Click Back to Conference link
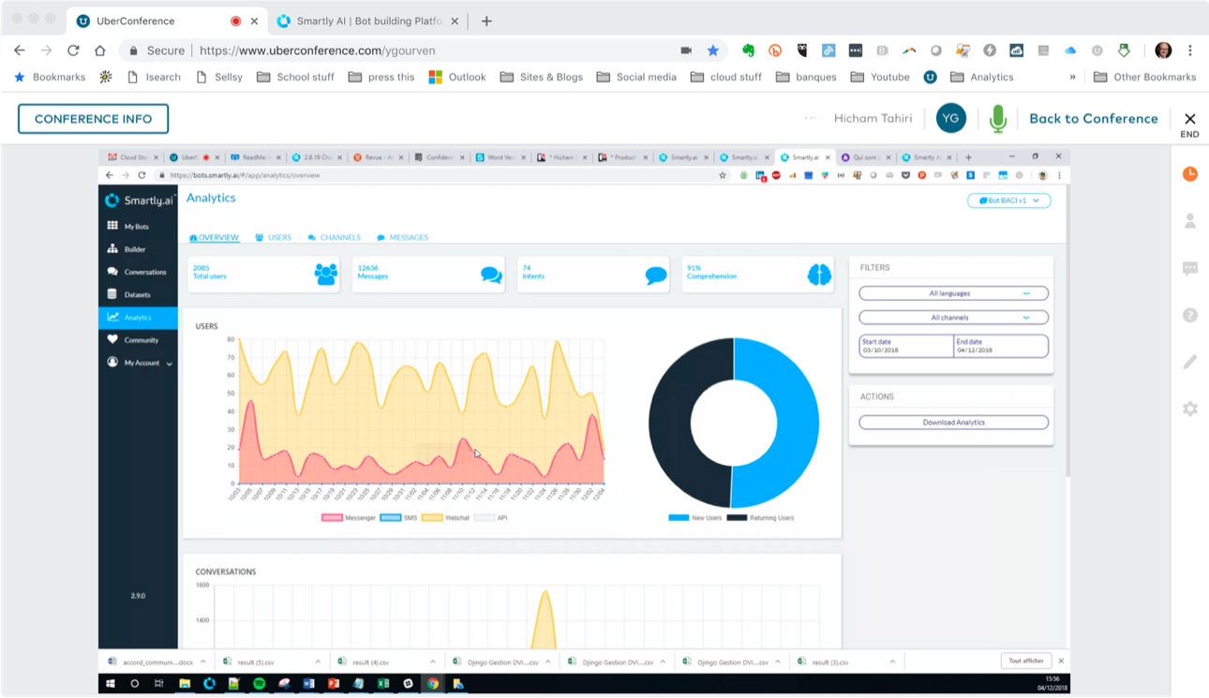Screen dimensions: 1209x698 (1093, 119)
